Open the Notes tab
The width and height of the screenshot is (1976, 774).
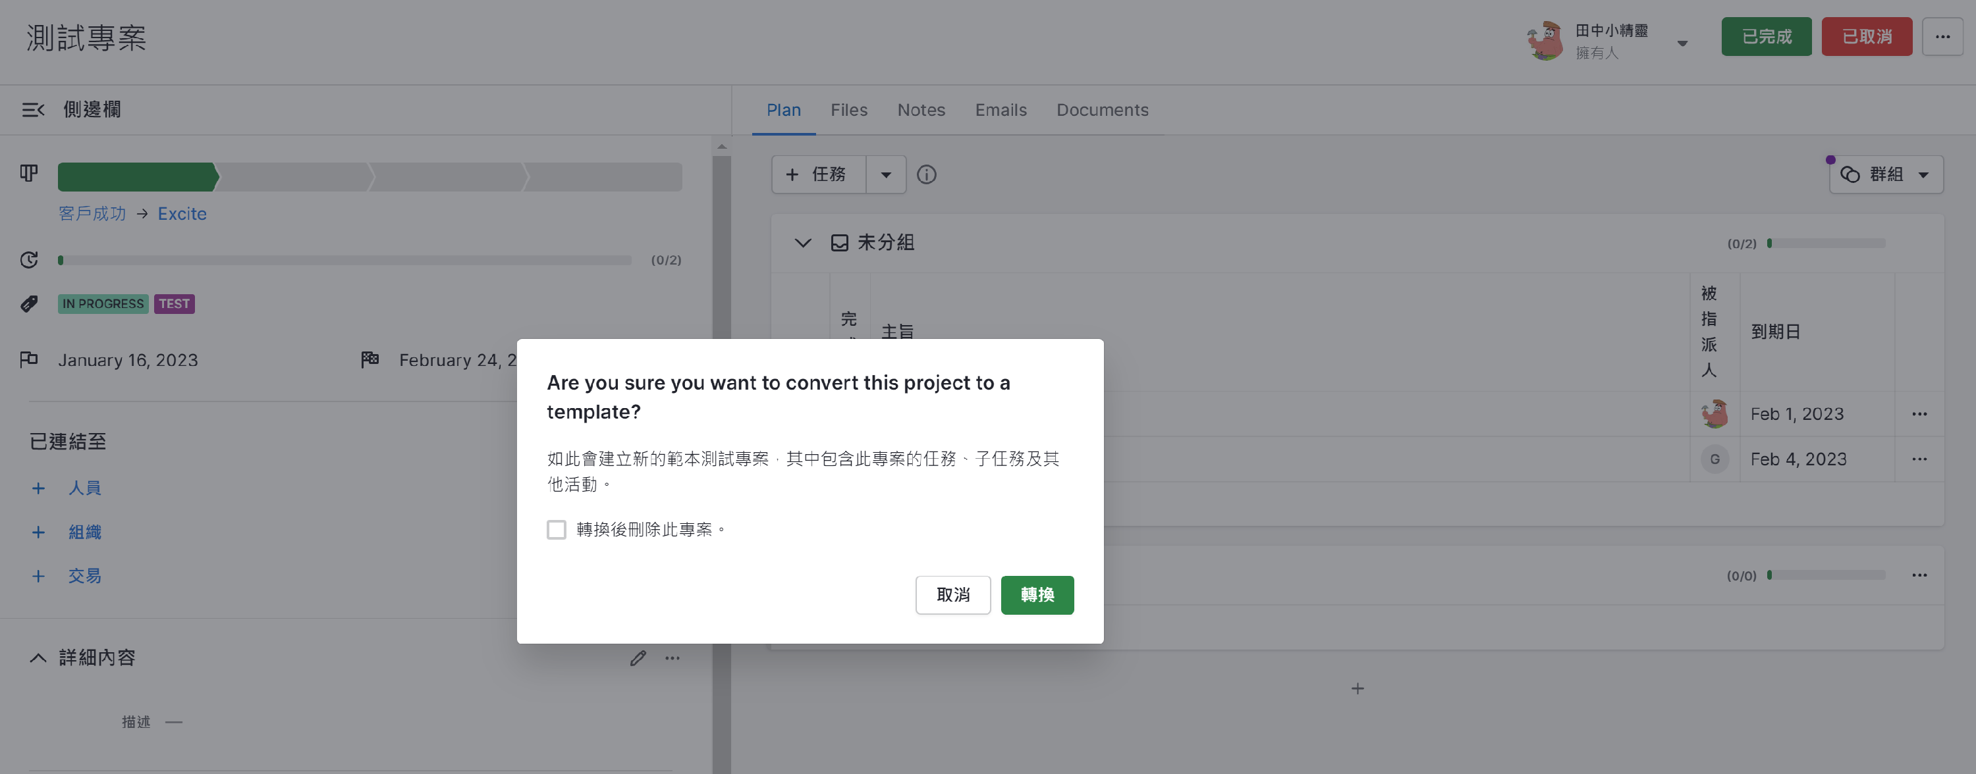921,111
